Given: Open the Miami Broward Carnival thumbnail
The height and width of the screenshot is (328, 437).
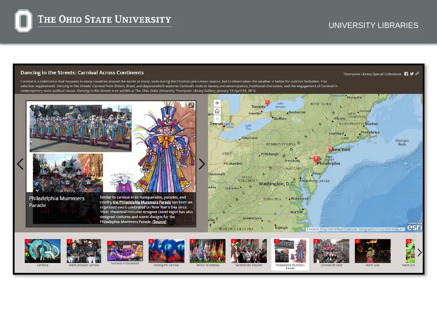Looking at the screenshot, I should [x=84, y=253].
